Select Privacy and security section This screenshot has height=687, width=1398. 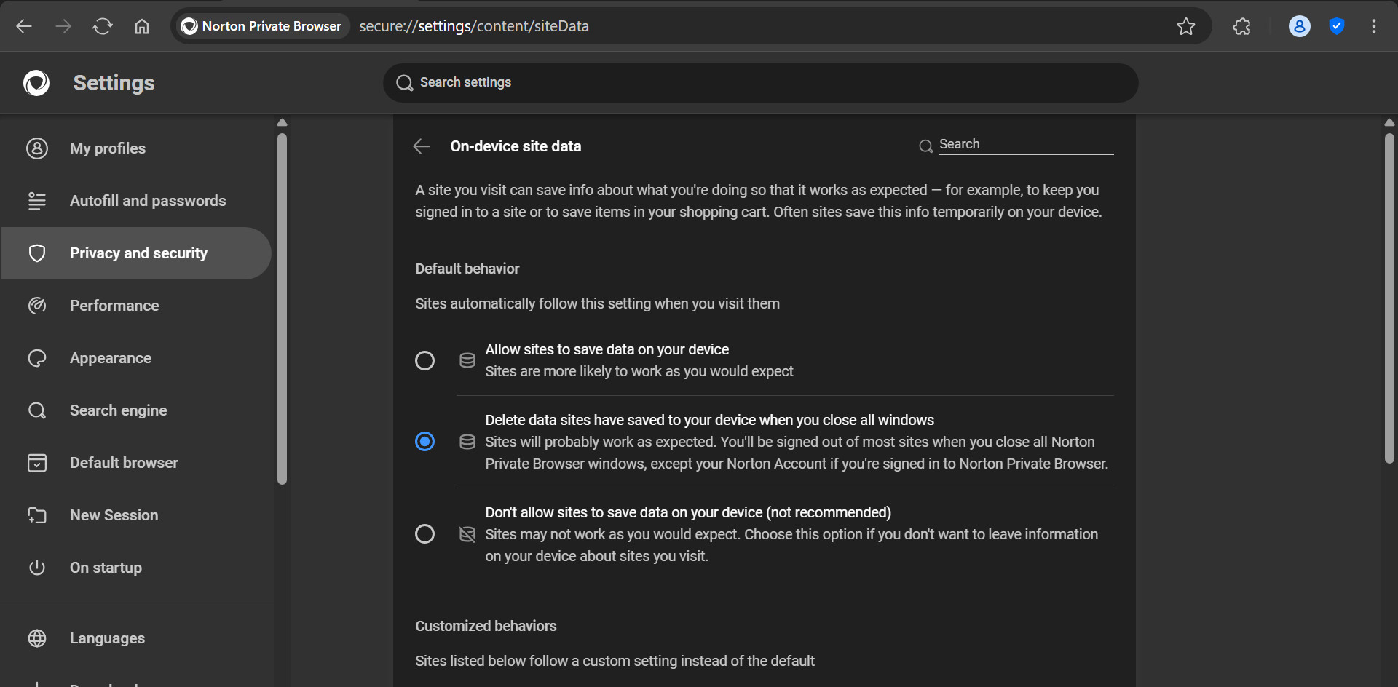pos(137,253)
